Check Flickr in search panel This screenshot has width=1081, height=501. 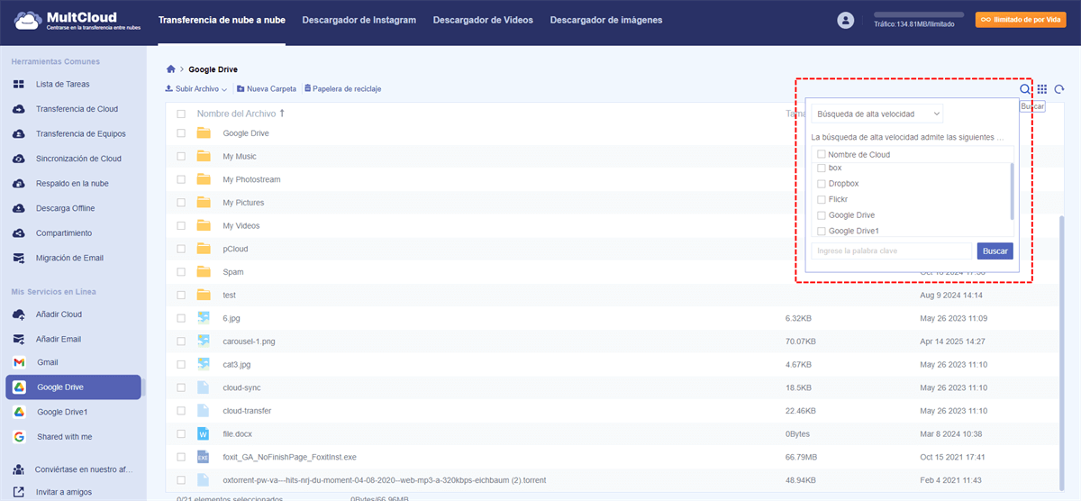(821, 199)
